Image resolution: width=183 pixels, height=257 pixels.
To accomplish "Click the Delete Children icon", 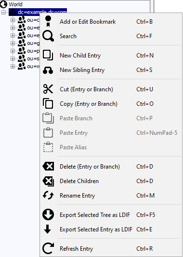I will coord(48,181).
